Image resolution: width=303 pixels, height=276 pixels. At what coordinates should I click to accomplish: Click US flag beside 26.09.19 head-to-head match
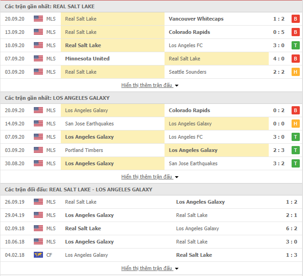(x=38, y=202)
